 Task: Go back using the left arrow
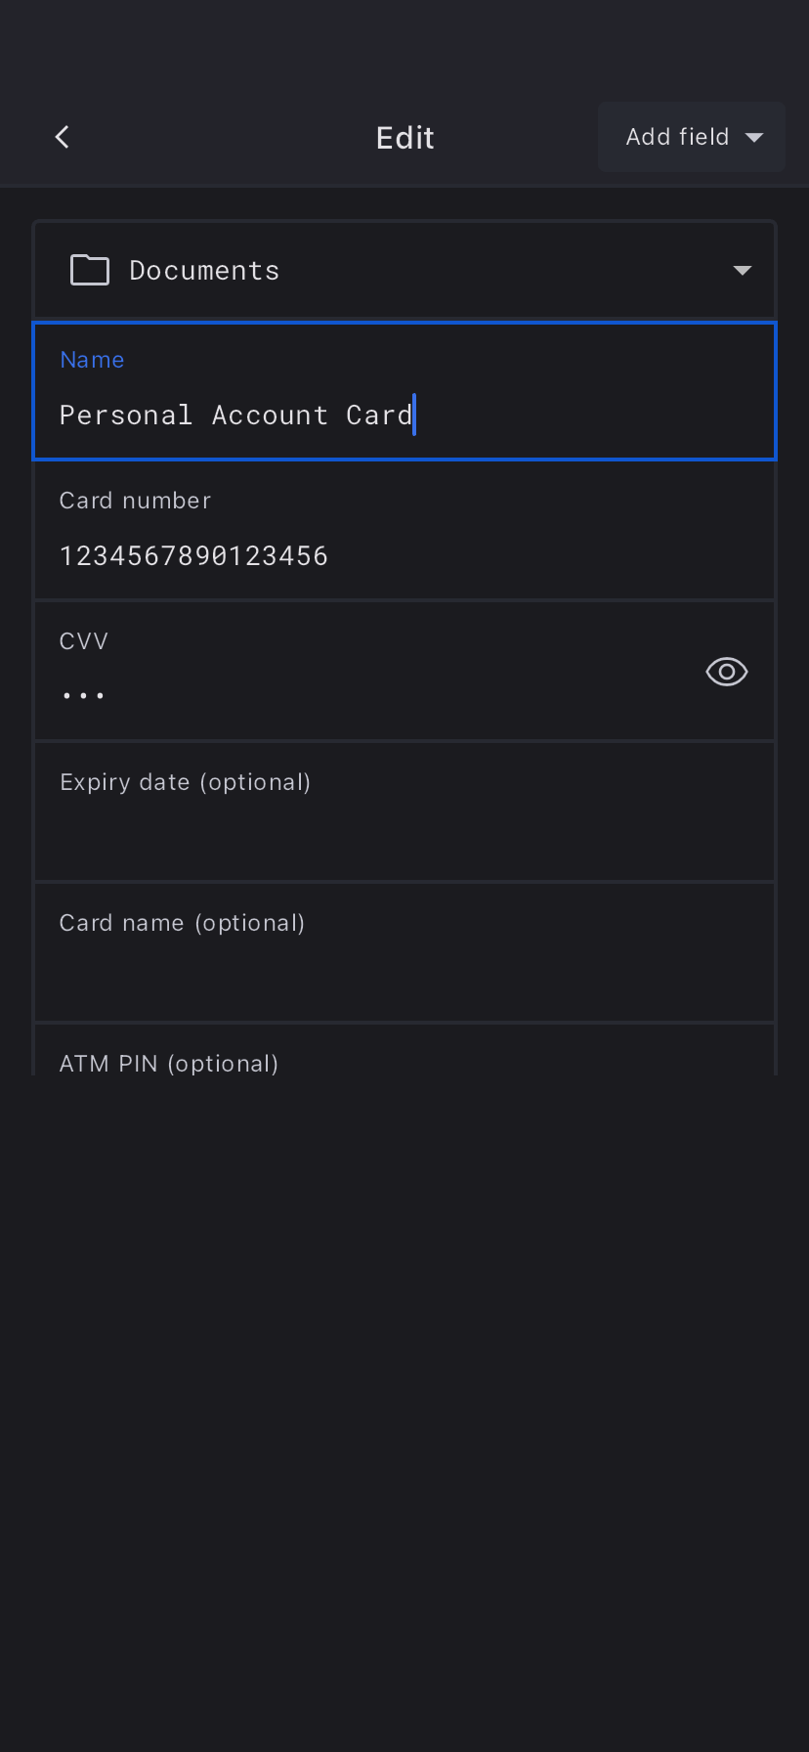coord(63,137)
